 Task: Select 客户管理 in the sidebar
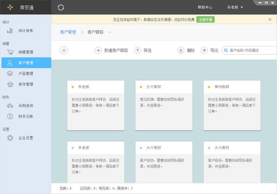click(x=25, y=63)
